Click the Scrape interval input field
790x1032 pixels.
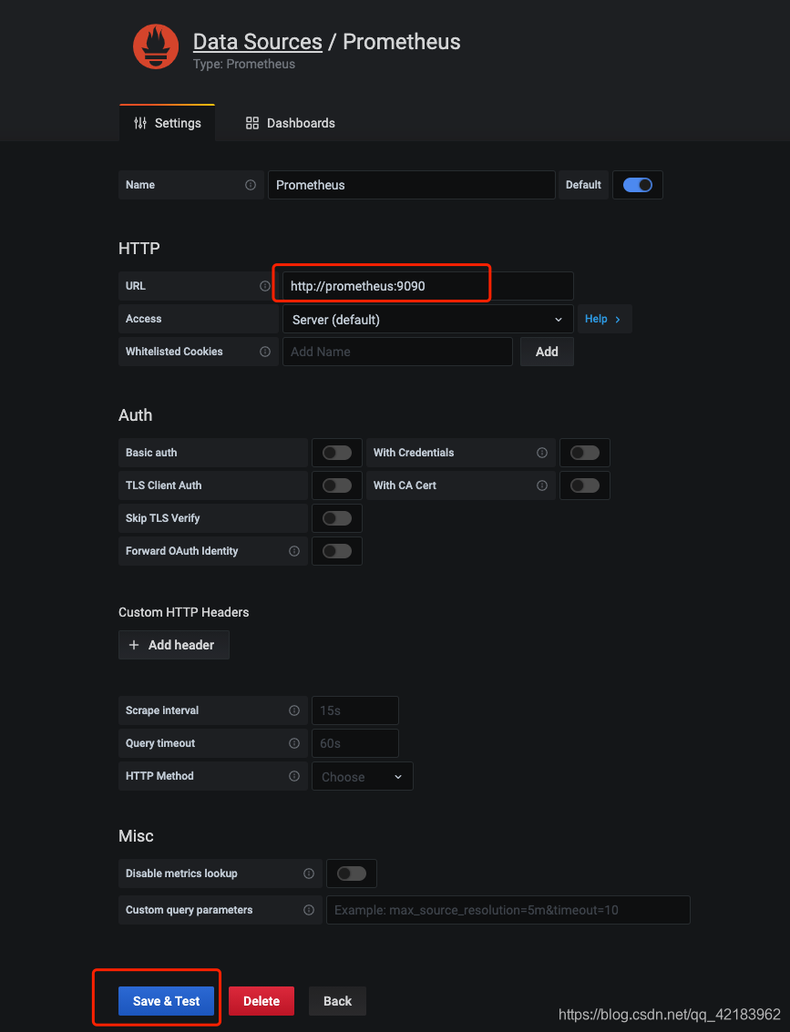click(354, 710)
